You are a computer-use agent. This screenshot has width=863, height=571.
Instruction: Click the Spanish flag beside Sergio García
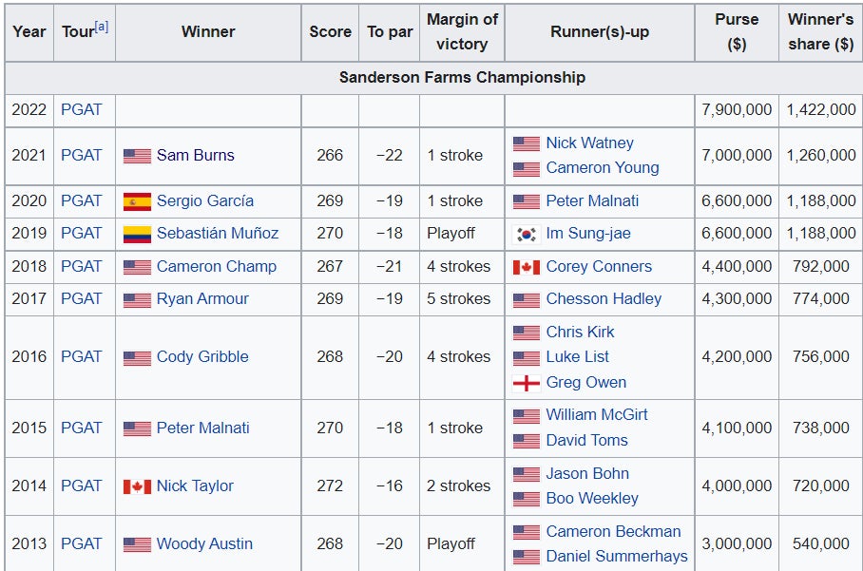tap(137, 201)
